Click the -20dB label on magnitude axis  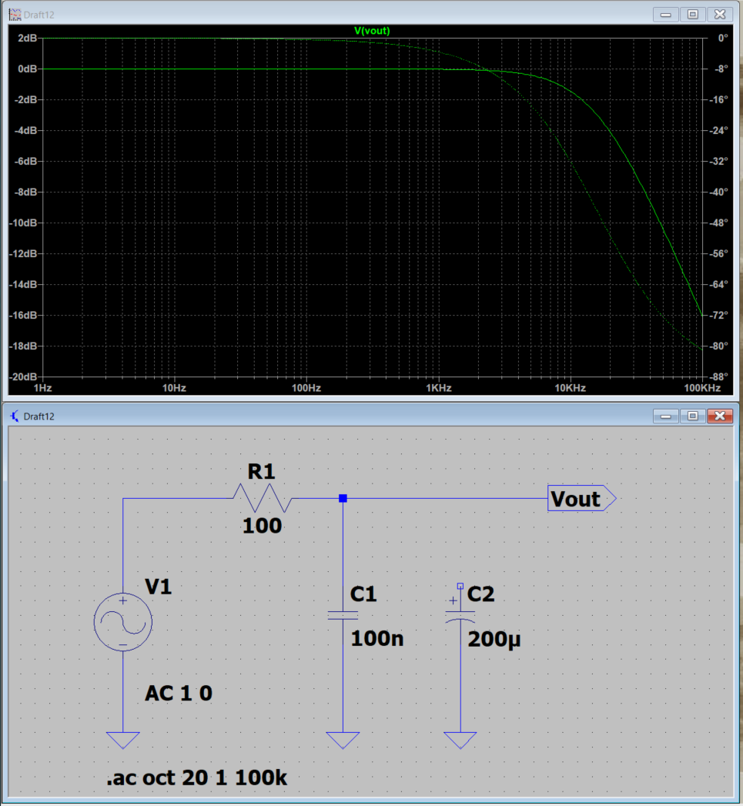[x=24, y=376]
